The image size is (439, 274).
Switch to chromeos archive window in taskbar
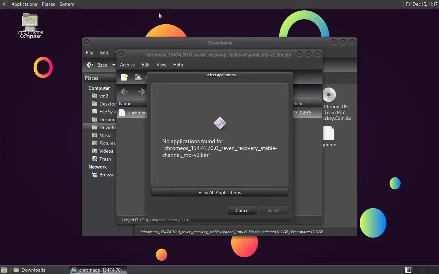point(98,270)
